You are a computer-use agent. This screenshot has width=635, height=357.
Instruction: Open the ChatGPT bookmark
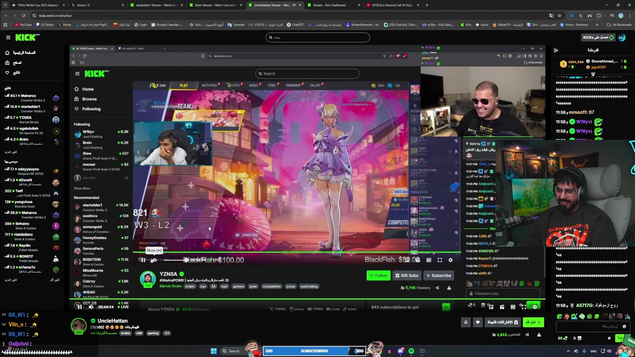[295, 25]
